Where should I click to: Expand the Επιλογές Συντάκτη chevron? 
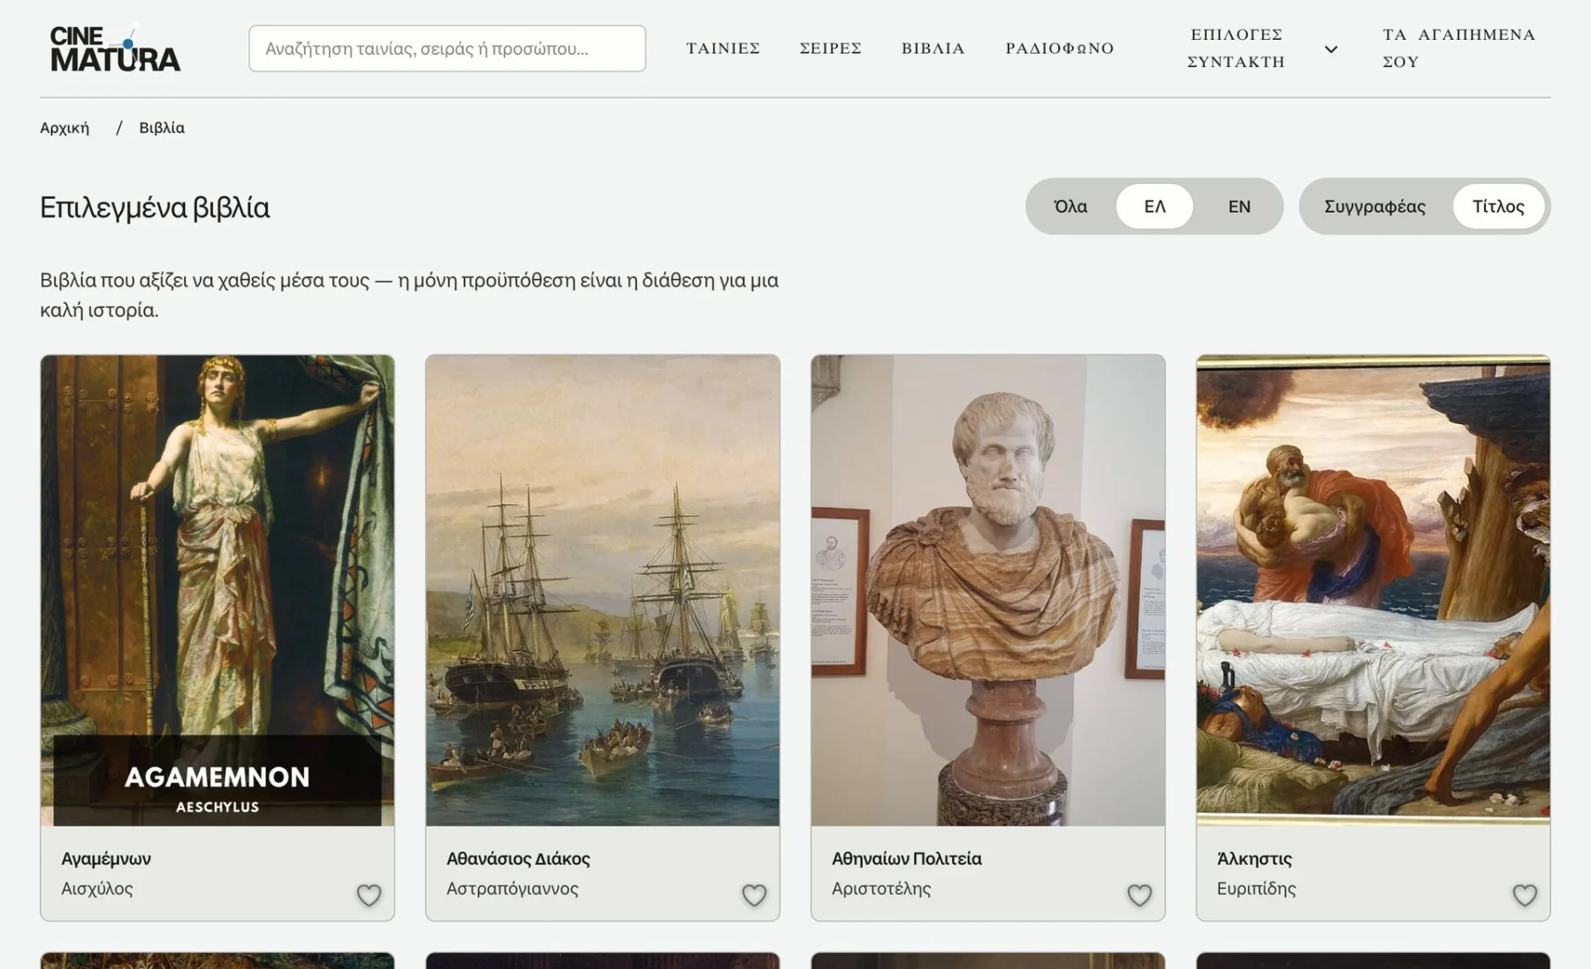(x=1331, y=49)
